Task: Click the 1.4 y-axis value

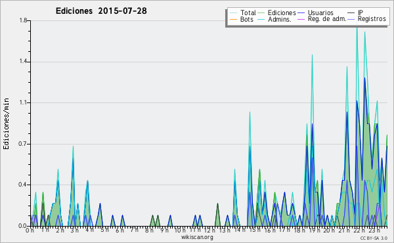Action: 23,62
